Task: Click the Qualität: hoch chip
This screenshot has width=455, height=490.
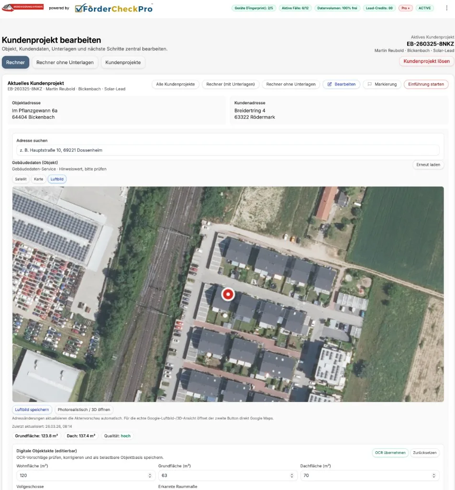Action: [117, 436]
